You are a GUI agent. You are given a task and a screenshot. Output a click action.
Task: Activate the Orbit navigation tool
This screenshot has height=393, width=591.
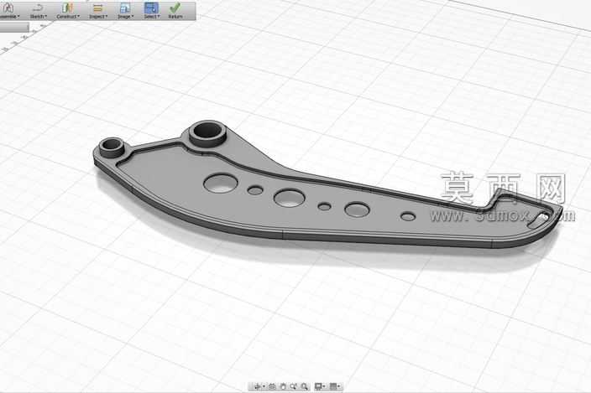[x=258, y=386]
